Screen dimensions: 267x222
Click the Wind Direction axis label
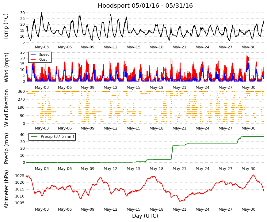click(6, 108)
